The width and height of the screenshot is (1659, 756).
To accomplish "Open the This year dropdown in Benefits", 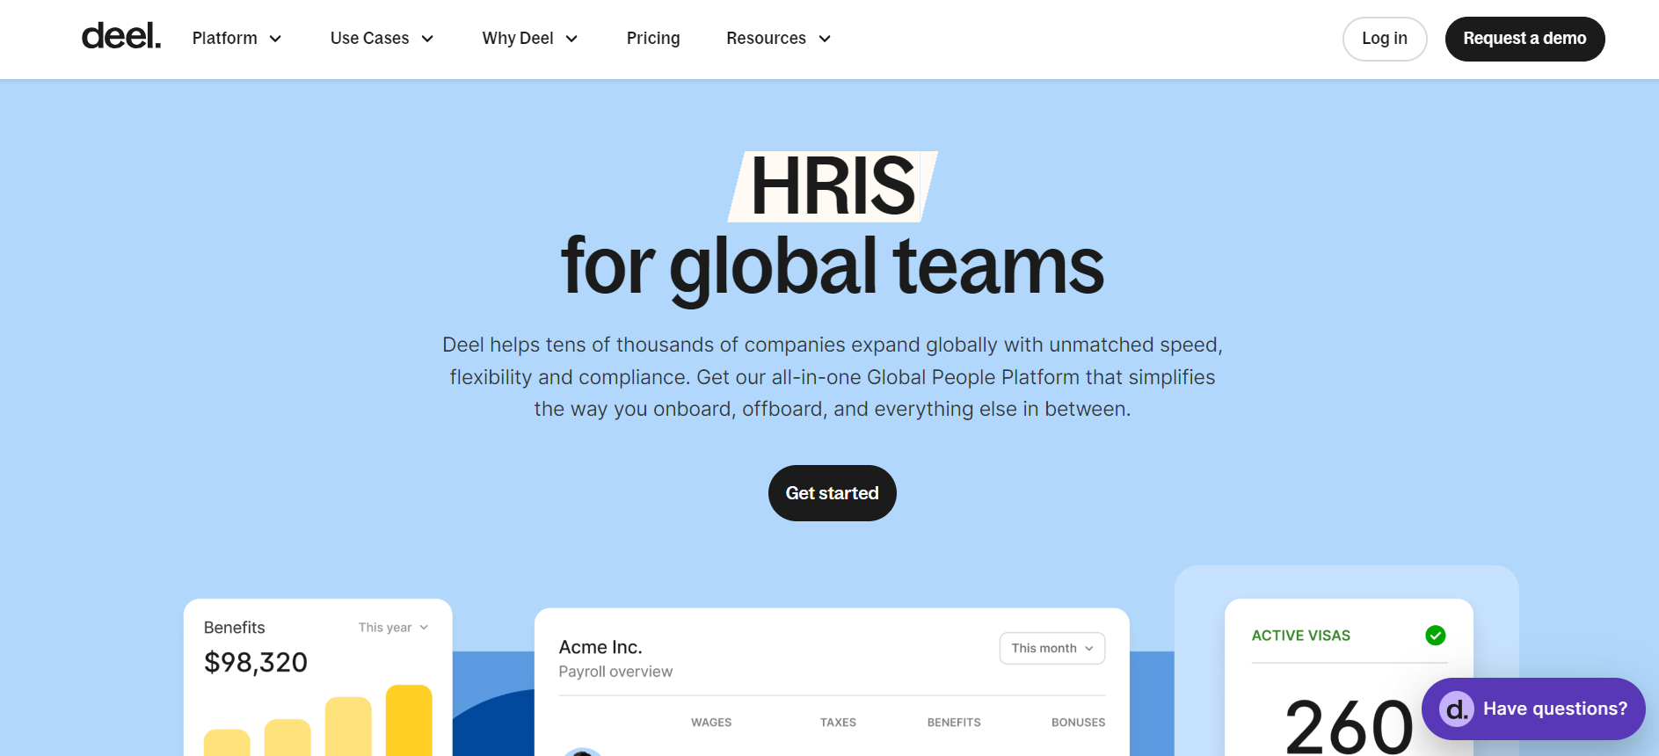I will (393, 628).
